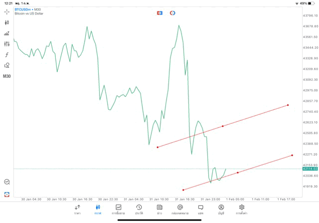Screen dimensions: 319x223
Task: Tap the current price label 42114.02
Action: [310, 169]
